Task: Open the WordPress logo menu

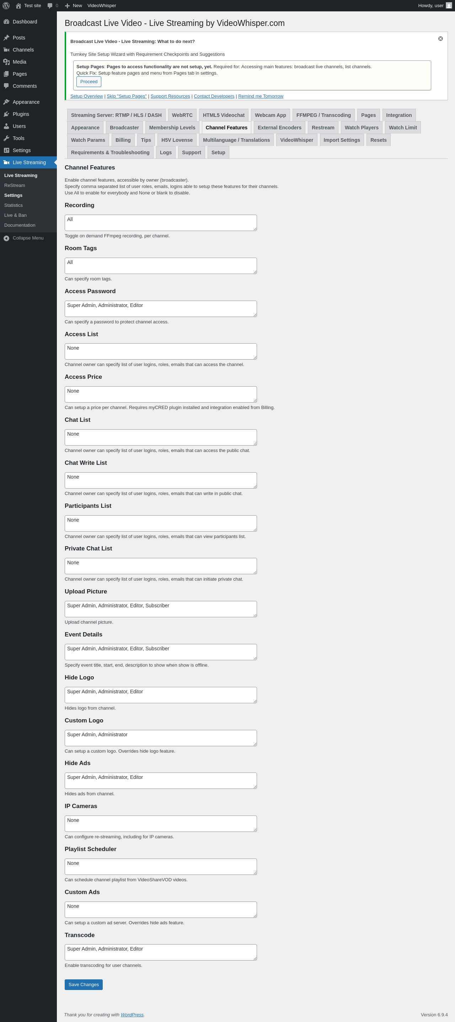Action: pos(6,6)
